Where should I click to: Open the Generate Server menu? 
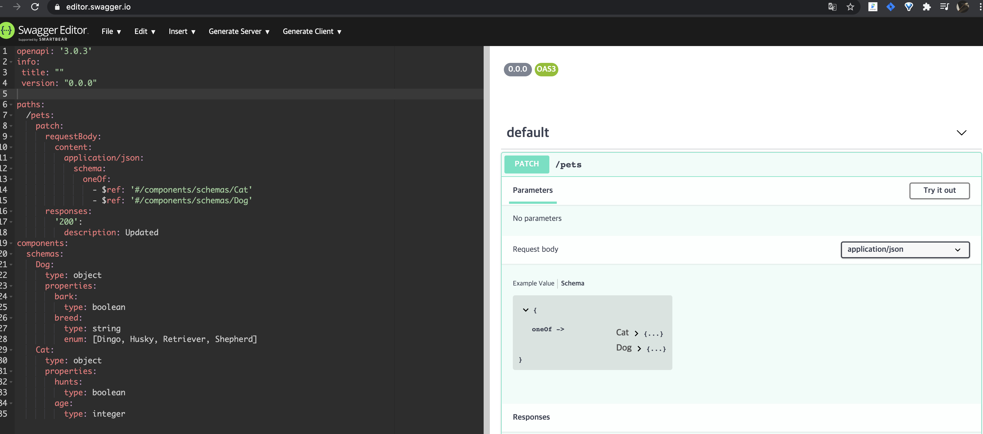tap(239, 31)
